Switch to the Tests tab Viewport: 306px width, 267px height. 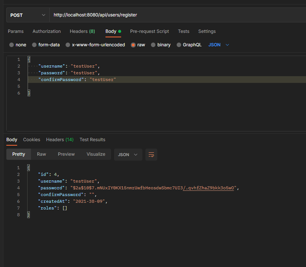[183, 31]
